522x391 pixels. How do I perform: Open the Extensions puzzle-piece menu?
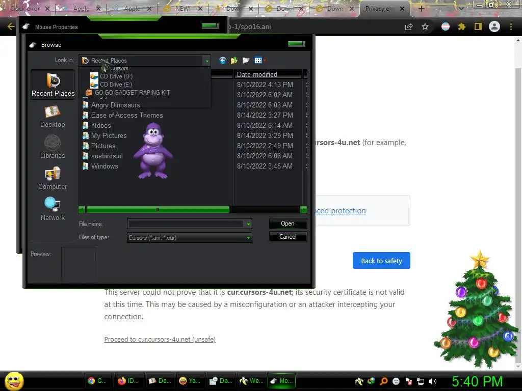462,26
